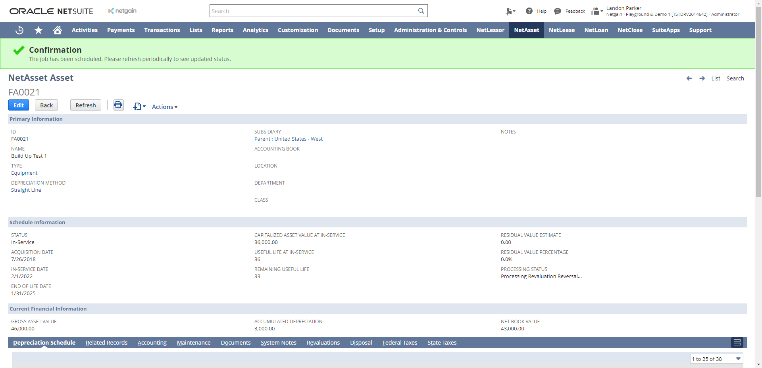The height and width of the screenshot is (368, 762).
Task: Print the asset record via printer icon
Action: pyautogui.click(x=118, y=105)
